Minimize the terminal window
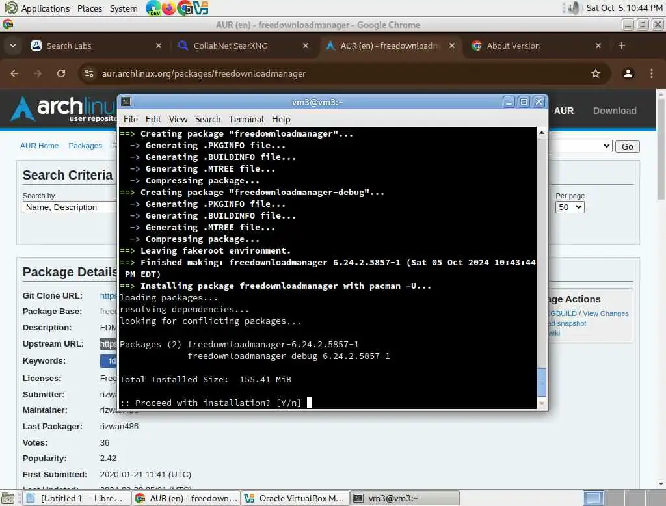 click(509, 102)
